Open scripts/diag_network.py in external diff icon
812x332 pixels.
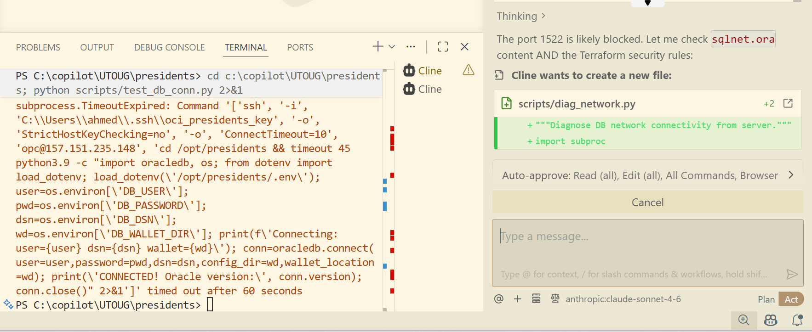pyautogui.click(x=788, y=103)
